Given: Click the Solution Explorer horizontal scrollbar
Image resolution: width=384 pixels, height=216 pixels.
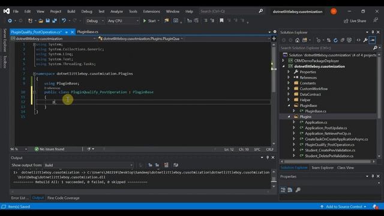Looking at the screenshot, I should pos(328,161).
